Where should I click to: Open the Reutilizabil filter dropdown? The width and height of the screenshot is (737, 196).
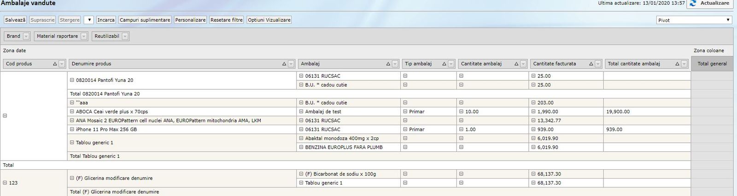point(125,36)
